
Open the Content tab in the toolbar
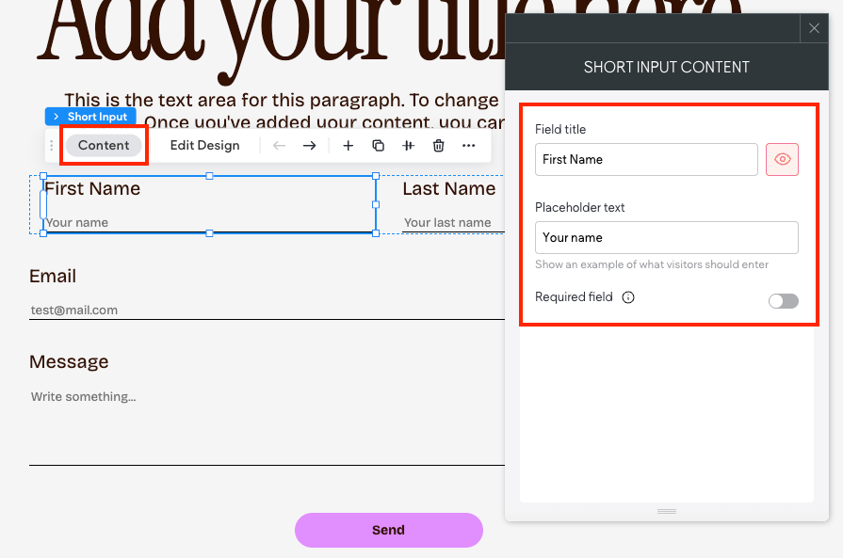104,146
